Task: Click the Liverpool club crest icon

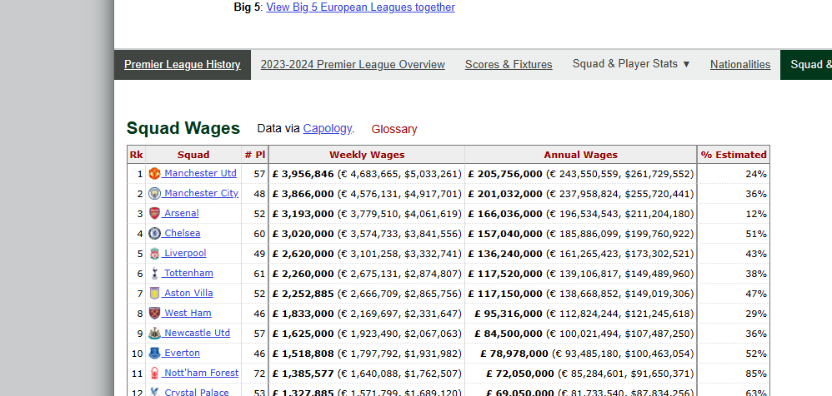Action: coord(154,254)
